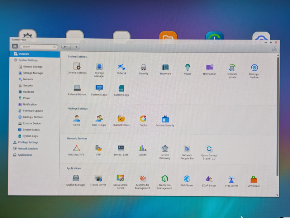Open System Status monitor icon in overview

(x=99, y=88)
